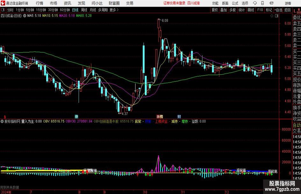The height and width of the screenshot is (194, 301).
Task: Open the 财富圈 menu
Action: pos(114,3)
